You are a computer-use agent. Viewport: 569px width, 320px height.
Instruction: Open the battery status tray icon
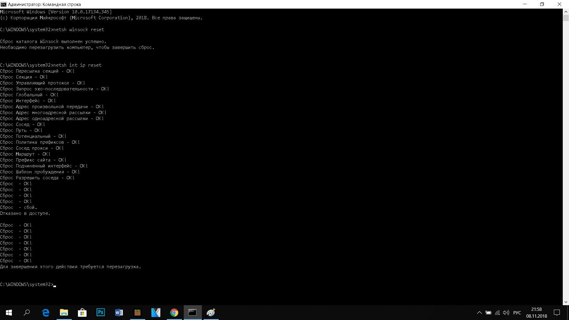point(488,313)
